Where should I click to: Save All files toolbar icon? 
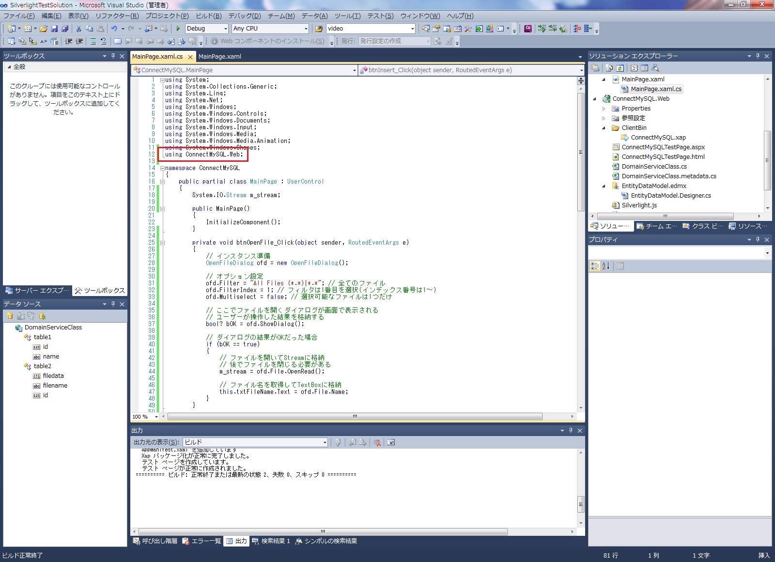click(65, 29)
